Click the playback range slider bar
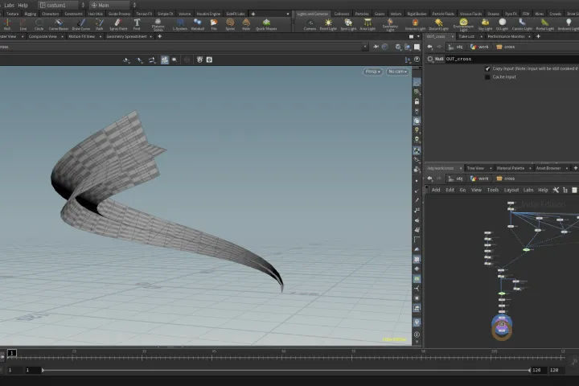The image size is (579, 386). (286, 370)
